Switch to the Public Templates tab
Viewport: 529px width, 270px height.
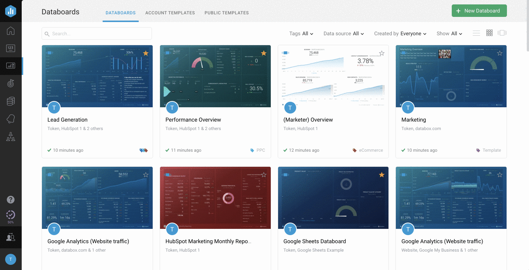pos(227,13)
